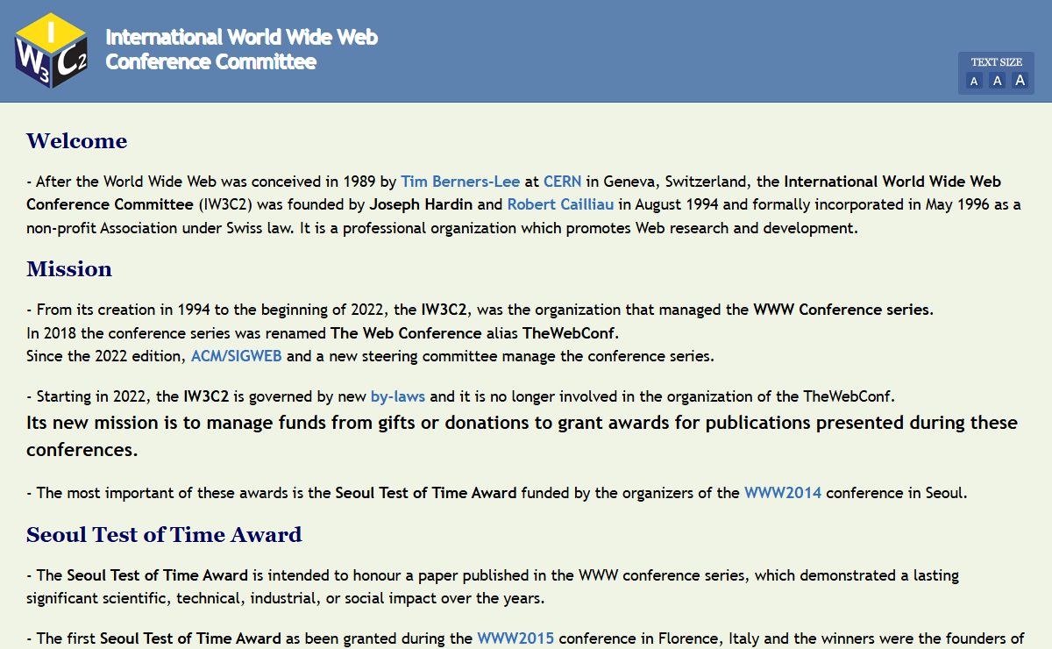The height and width of the screenshot is (649, 1052).
Task: Click the TEXT SIZE label
Action: click(996, 62)
